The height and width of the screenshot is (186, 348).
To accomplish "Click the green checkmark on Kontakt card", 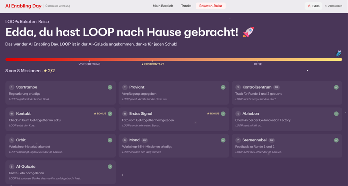I will 110,114.
